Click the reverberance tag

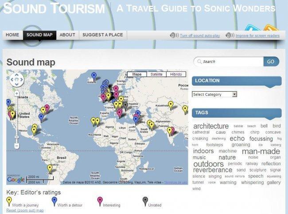(x=213, y=170)
